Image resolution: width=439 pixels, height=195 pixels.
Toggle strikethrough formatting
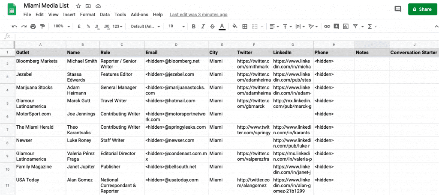click(213, 27)
